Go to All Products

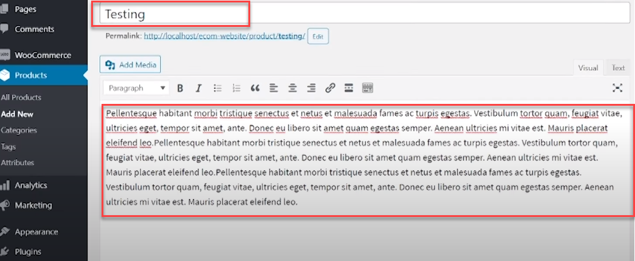21,98
